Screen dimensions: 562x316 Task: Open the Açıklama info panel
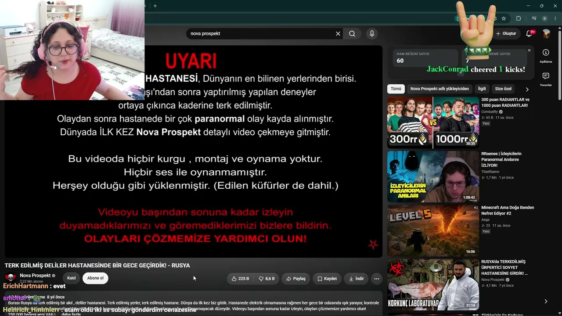pos(546,56)
